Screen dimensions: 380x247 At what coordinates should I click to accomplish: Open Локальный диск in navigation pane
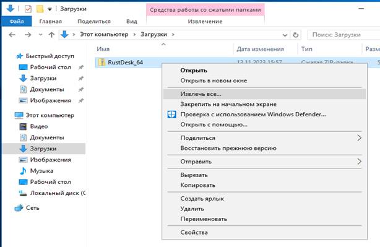click(x=58, y=193)
